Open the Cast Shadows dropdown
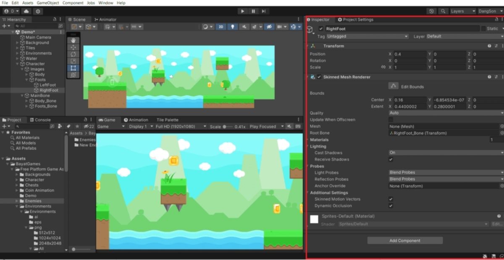 coord(446,153)
